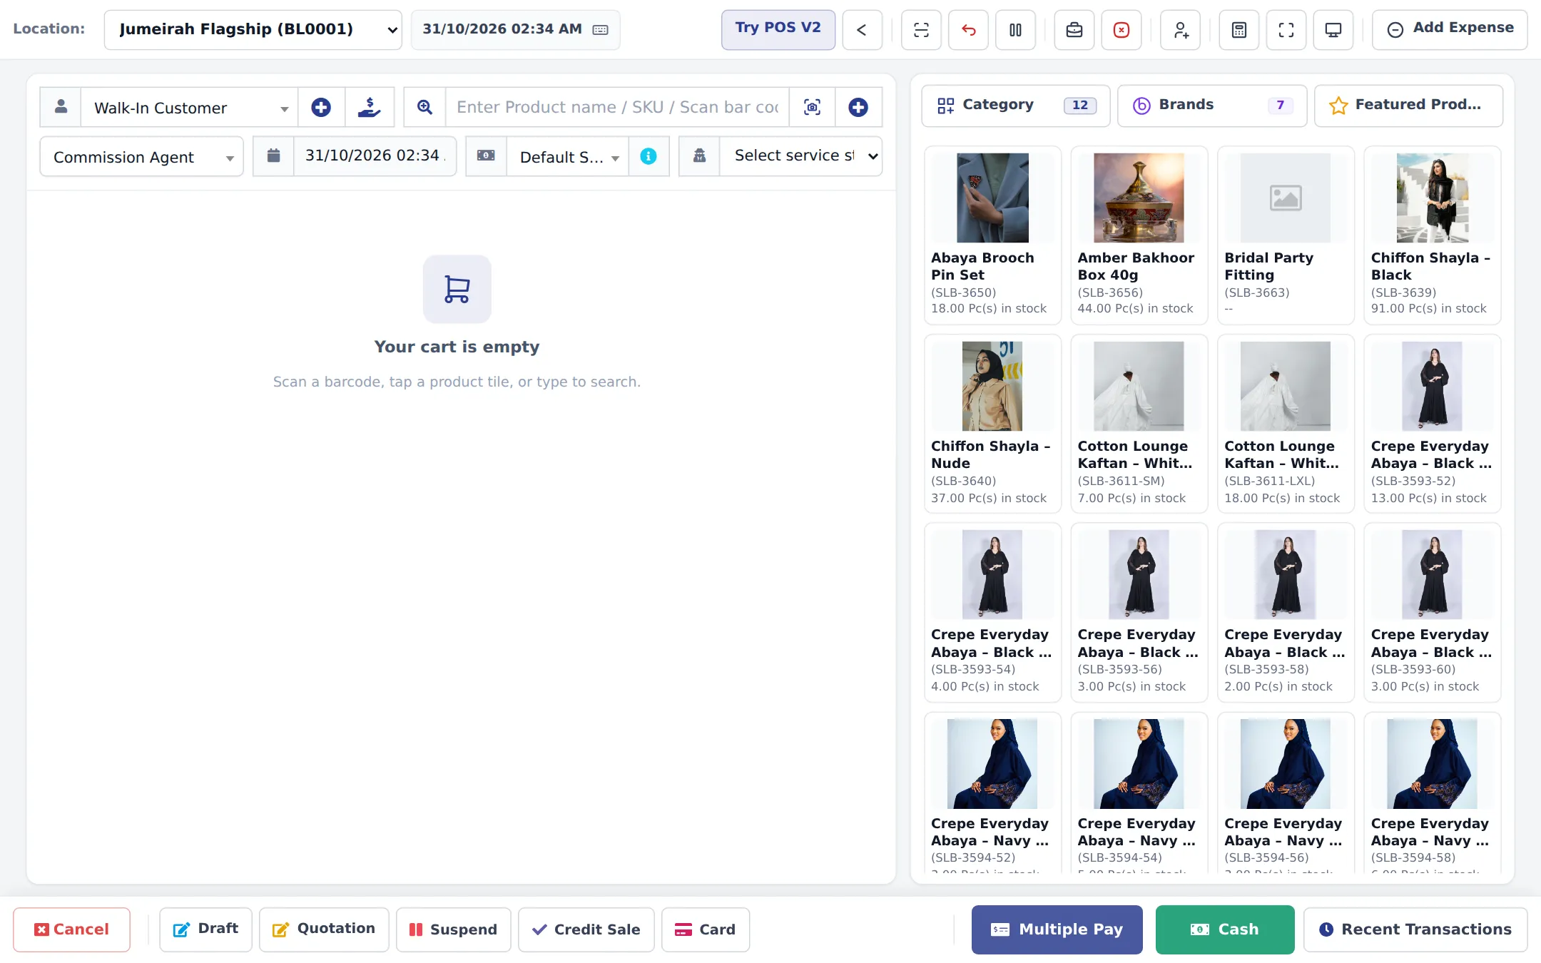This screenshot has height=963, width=1541.
Task: Click the transaction date field 31/10/2026 02:34
Action: 375,156
